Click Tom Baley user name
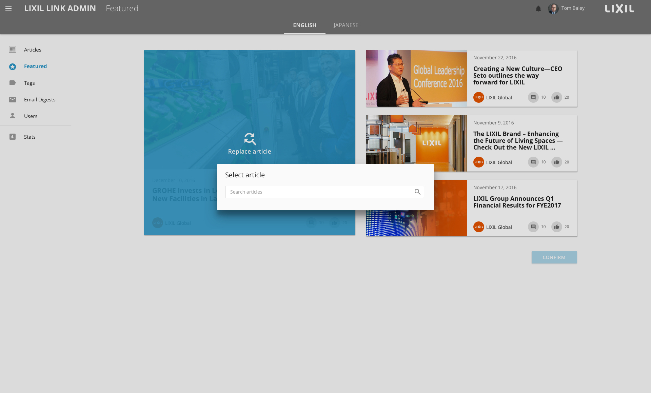The height and width of the screenshot is (393, 651). coord(573,8)
